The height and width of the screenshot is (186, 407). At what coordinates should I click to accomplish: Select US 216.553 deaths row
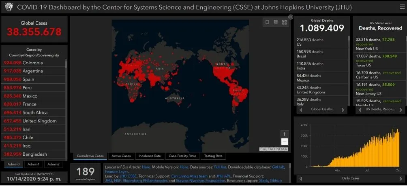coord(322,42)
